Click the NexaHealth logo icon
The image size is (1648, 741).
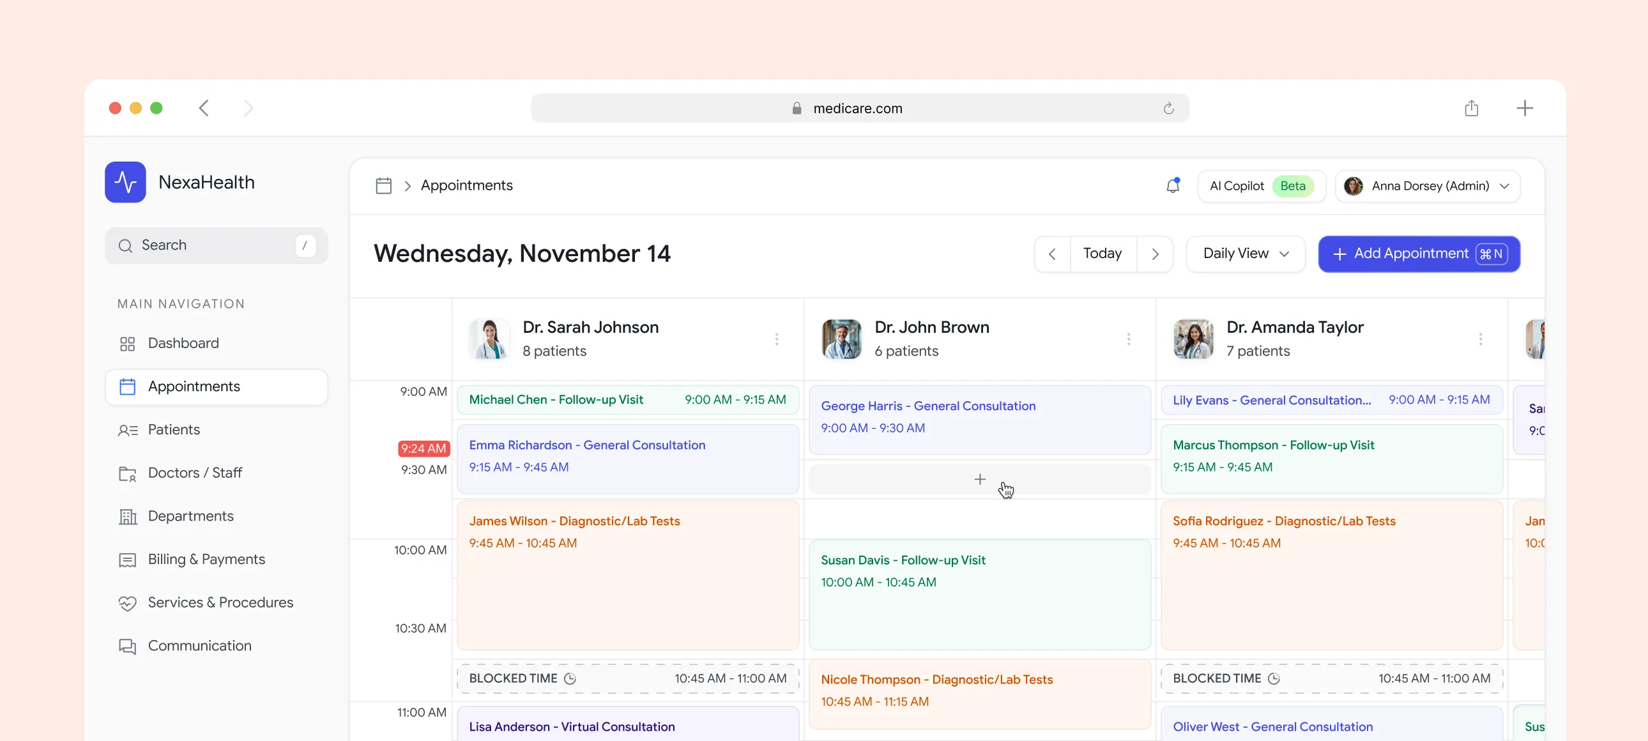tap(125, 182)
